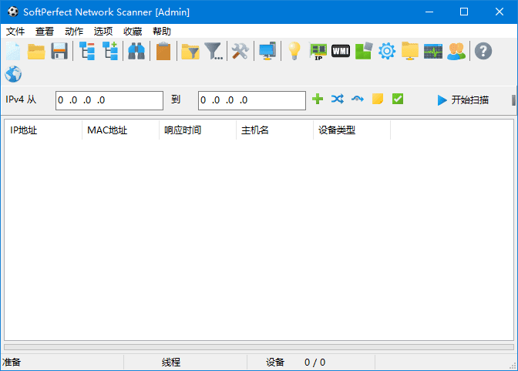Viewport: 518px width, 371px height.
Task: Open the WMI toolbar icon
Action: [340, 52]
